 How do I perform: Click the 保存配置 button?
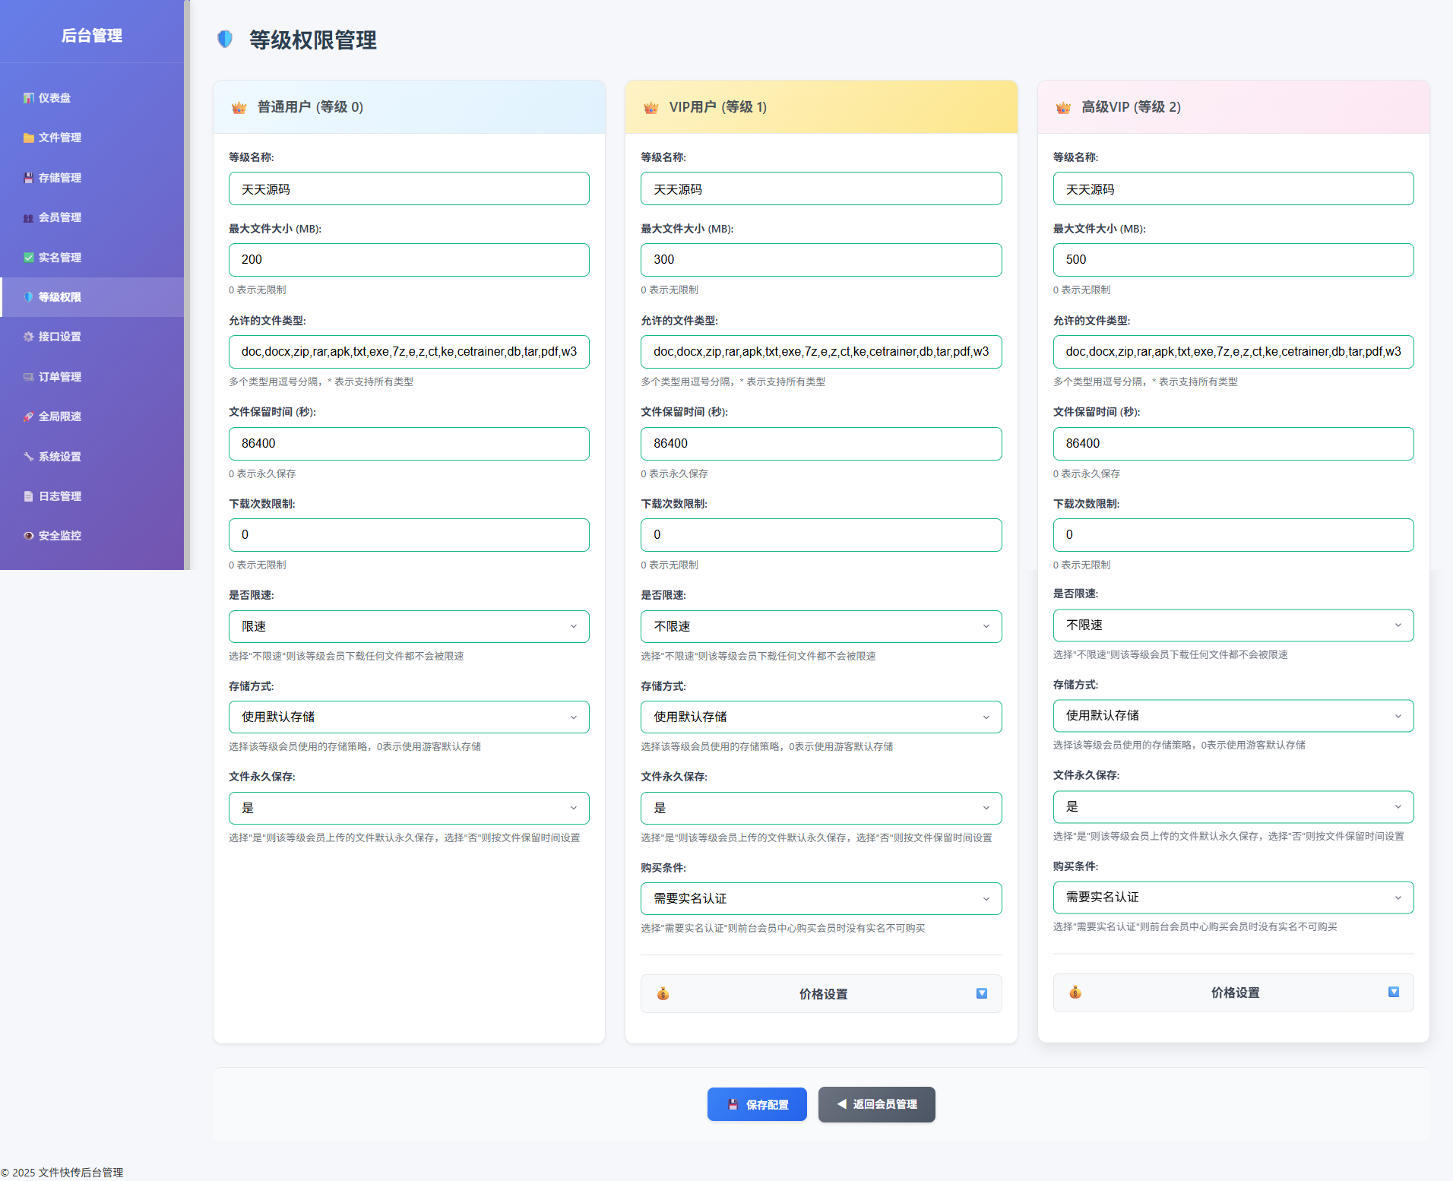pyautogui.click(x=757, y=1104)
